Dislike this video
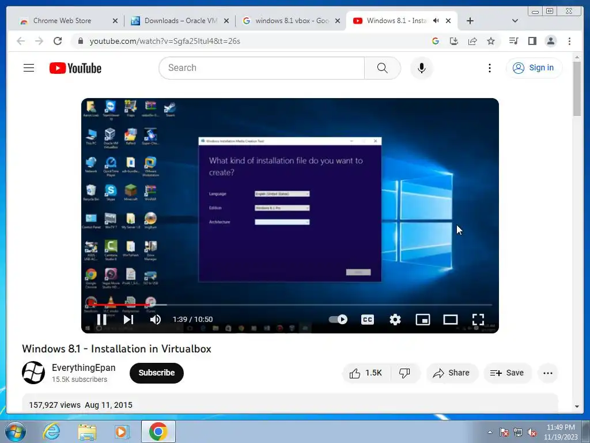The width and height of the screenshot is (590, 443). point(405,373)
